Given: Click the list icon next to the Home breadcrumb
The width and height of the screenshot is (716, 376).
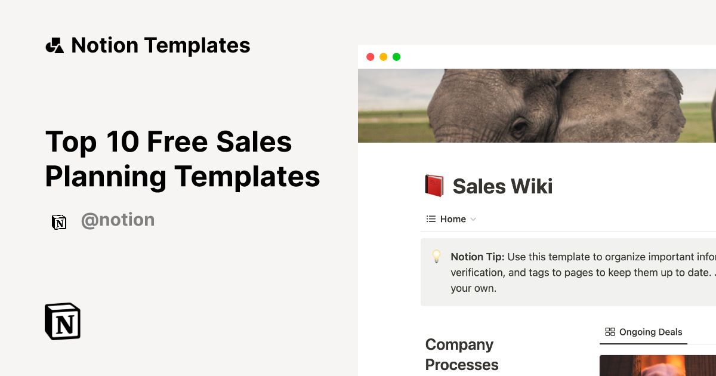Looking at the screenshot, I should click(430, 218).
